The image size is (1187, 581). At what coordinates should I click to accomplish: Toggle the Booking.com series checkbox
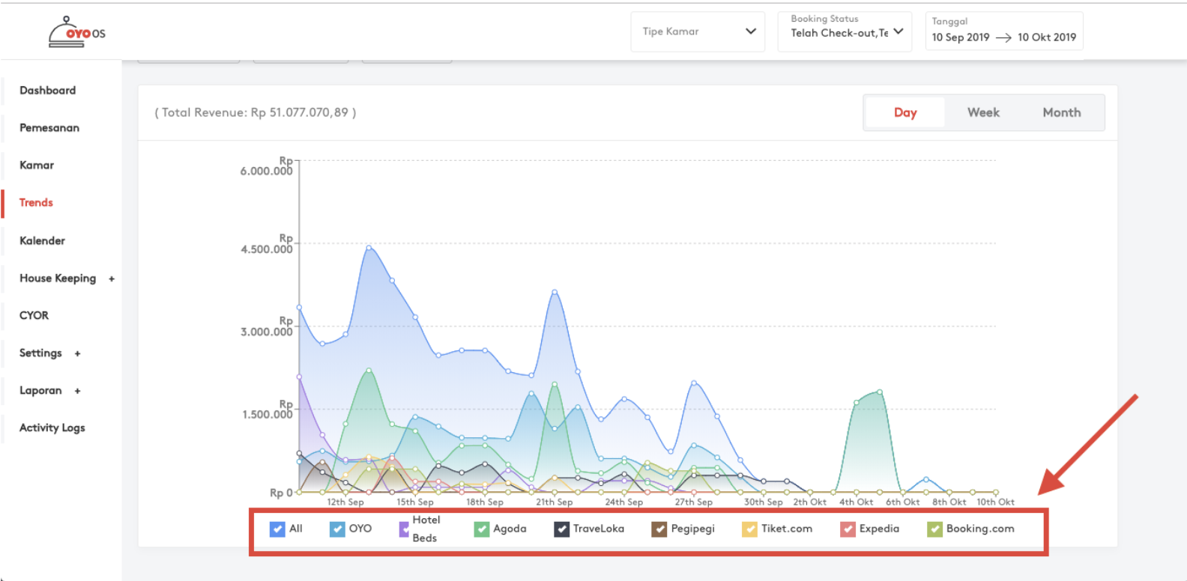coord(935,529)
